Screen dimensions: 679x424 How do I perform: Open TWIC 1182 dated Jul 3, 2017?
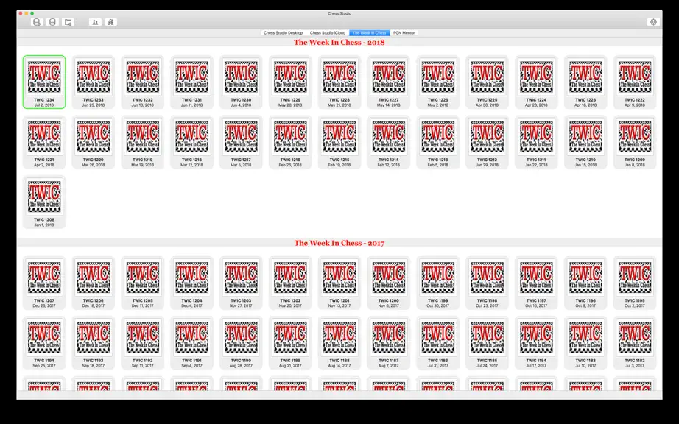point(635,343)
